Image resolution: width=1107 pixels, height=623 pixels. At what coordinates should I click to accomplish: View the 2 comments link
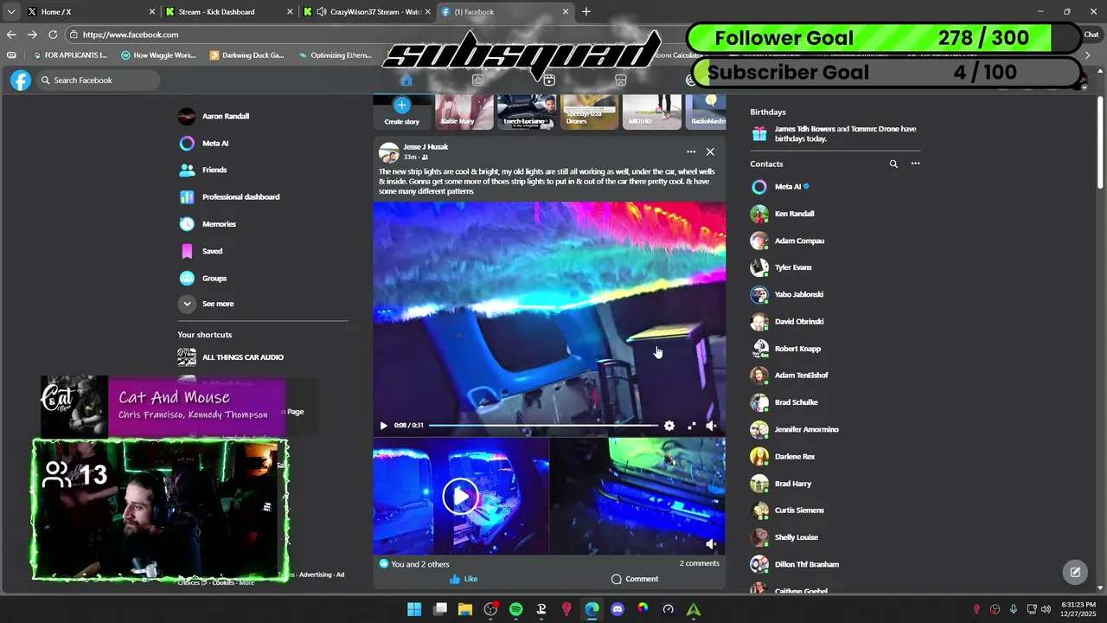pyautogui.click(x=699, y=563)
